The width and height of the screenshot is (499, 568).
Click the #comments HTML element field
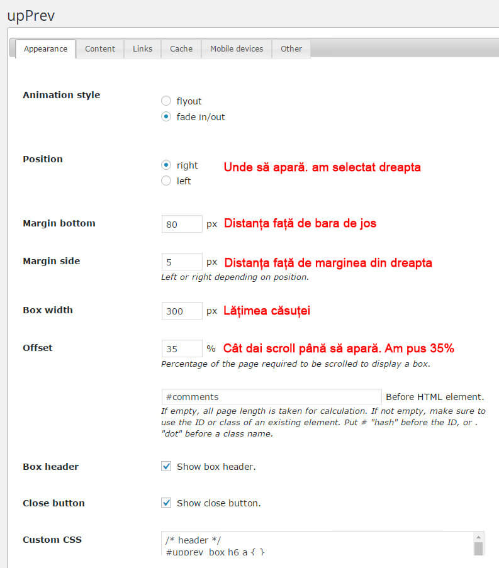point(271,397)
